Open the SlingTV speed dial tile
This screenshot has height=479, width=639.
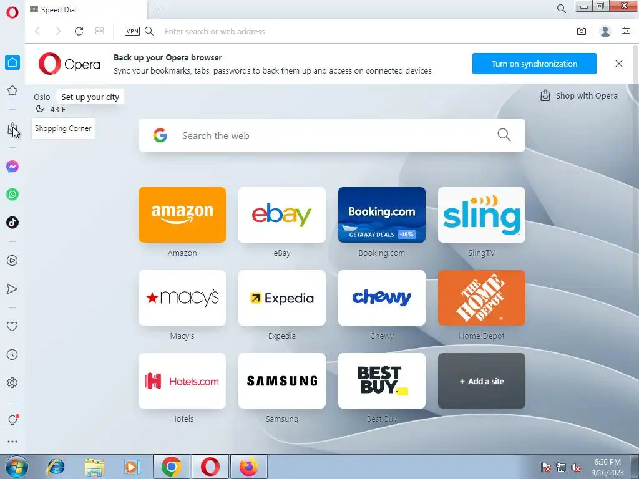pyautogui.click(x=482, y=215)
